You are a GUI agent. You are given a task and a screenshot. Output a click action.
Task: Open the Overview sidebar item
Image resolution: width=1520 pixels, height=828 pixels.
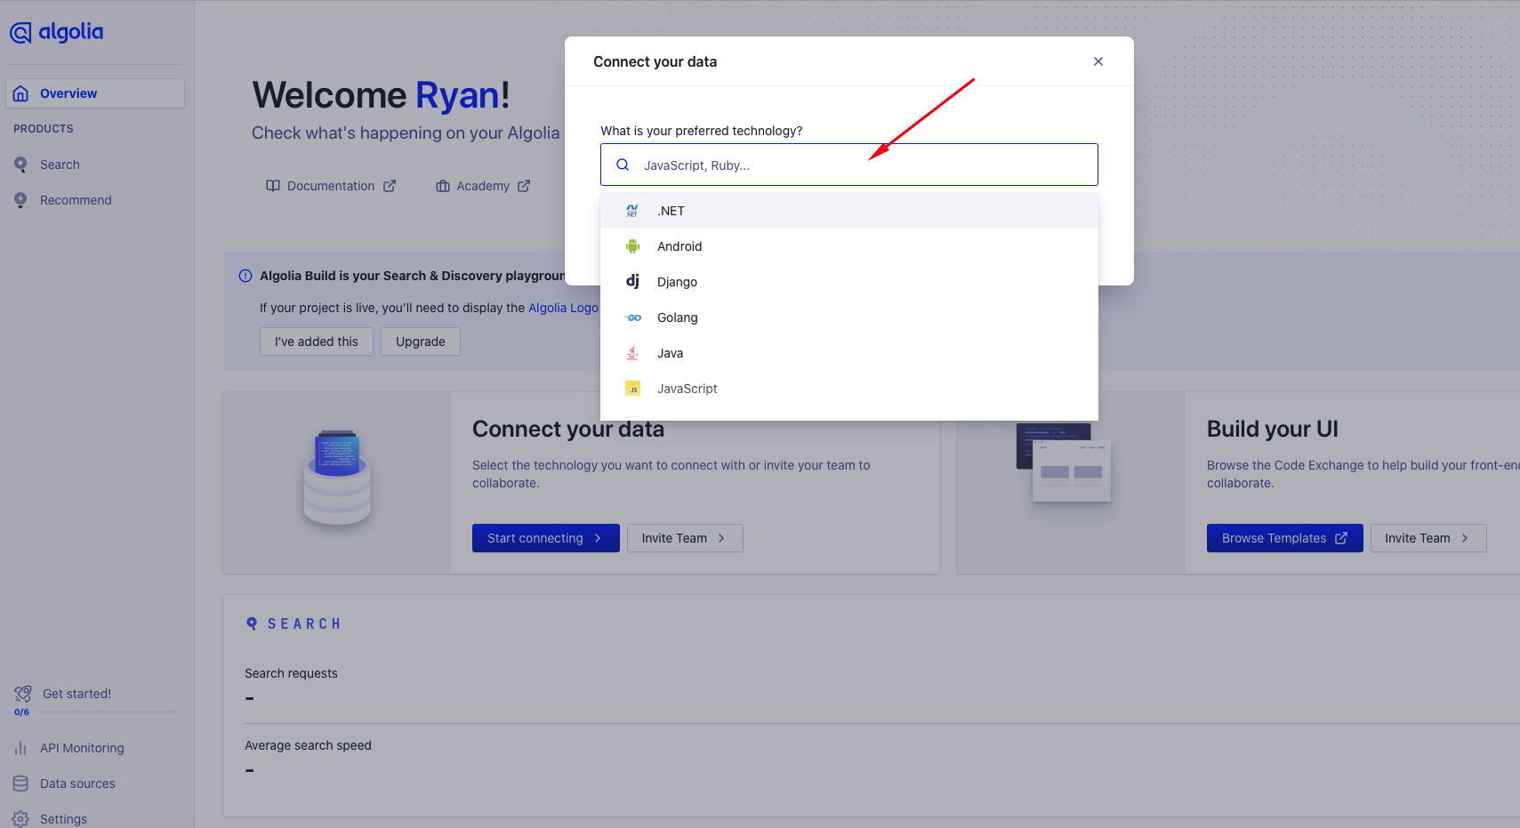(x=95, y=93)
